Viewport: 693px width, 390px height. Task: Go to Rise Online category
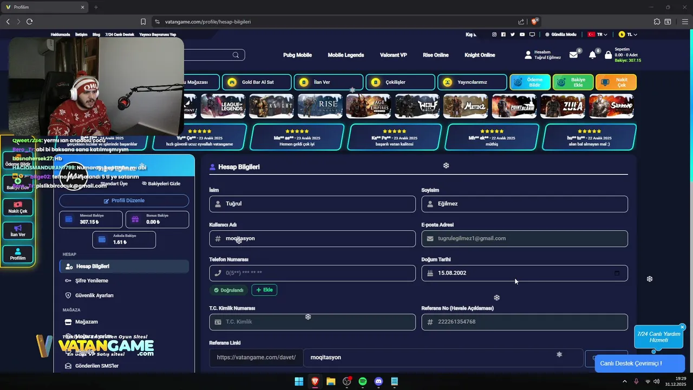click(435, 55)
